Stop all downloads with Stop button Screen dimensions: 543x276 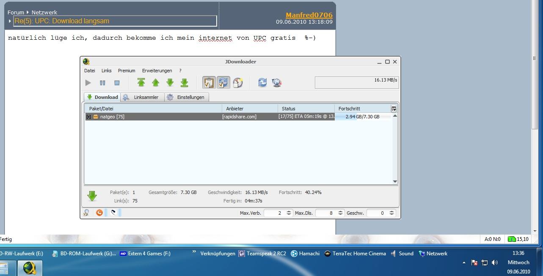pyautogui.click(x=117, y=83)
